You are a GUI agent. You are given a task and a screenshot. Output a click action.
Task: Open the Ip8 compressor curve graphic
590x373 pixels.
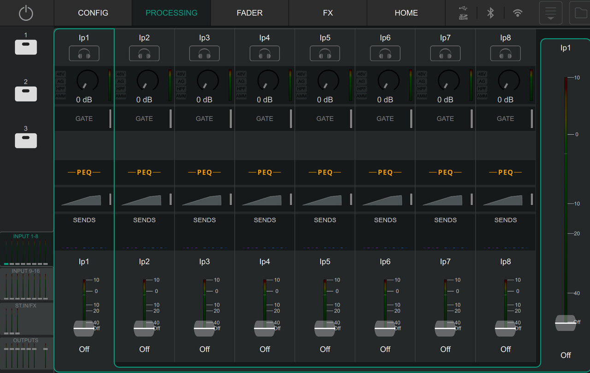pyautogui.click(x=503, y=200)
